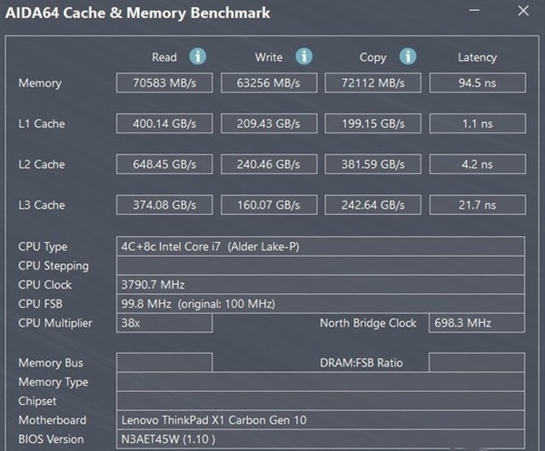Click the CPU Type Alder Lake-P field
The image size is (545, 451).
click(321, 247)
